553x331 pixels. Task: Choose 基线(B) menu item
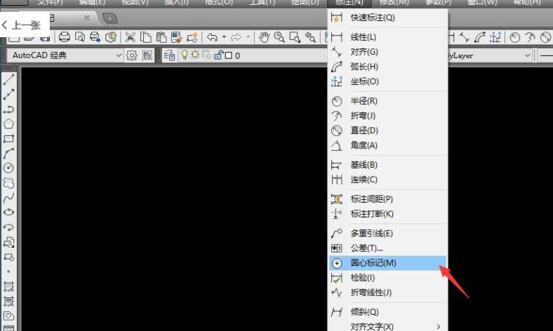click(388, 165)
